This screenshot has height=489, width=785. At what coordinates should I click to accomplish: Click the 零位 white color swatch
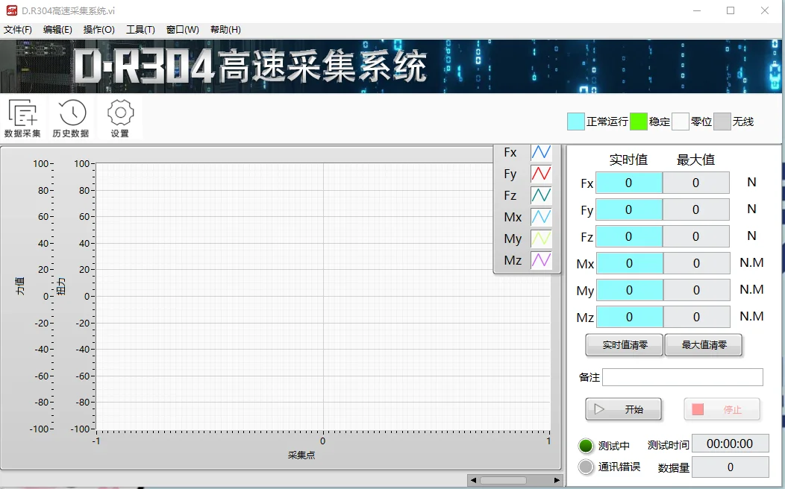point(681,122)
